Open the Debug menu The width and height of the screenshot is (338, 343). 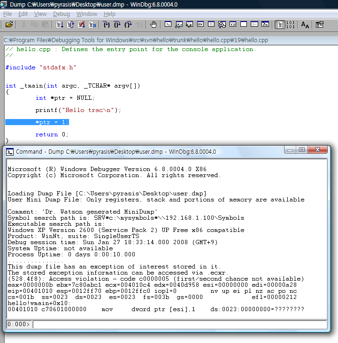[x=61, y=14]
